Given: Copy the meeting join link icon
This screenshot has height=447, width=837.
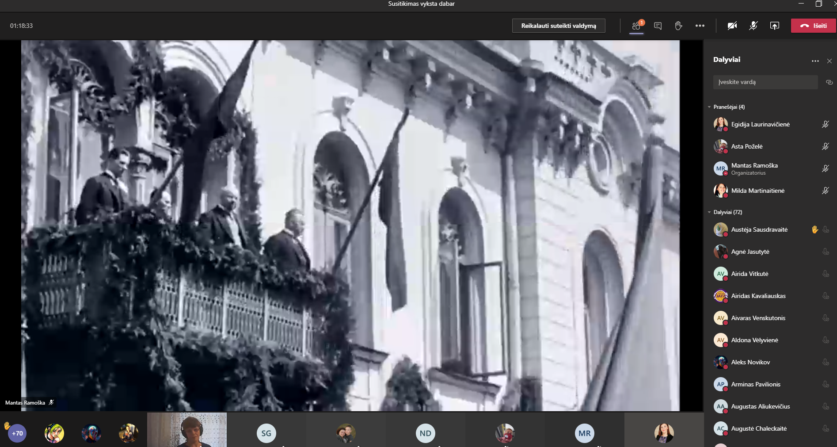Looking at the screenshot, I should tap(829, 82).
